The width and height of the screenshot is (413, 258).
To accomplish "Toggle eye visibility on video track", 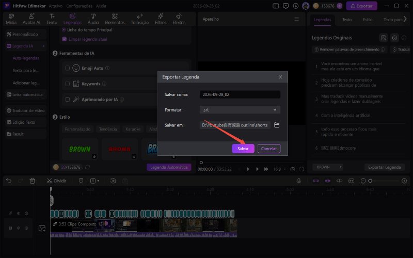I will coord(19,228).
